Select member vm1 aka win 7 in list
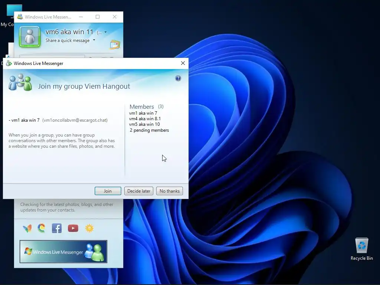This screenshot has height=285, width=380. [143, 113]
